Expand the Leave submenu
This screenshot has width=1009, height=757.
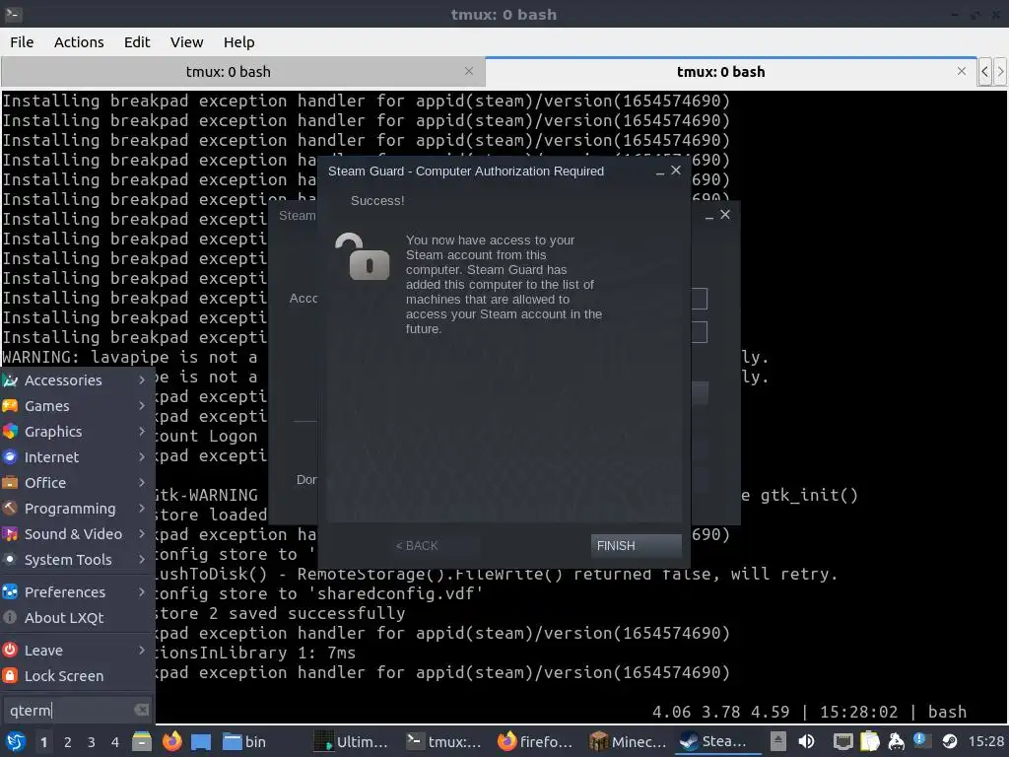click(x=77, y=651)
